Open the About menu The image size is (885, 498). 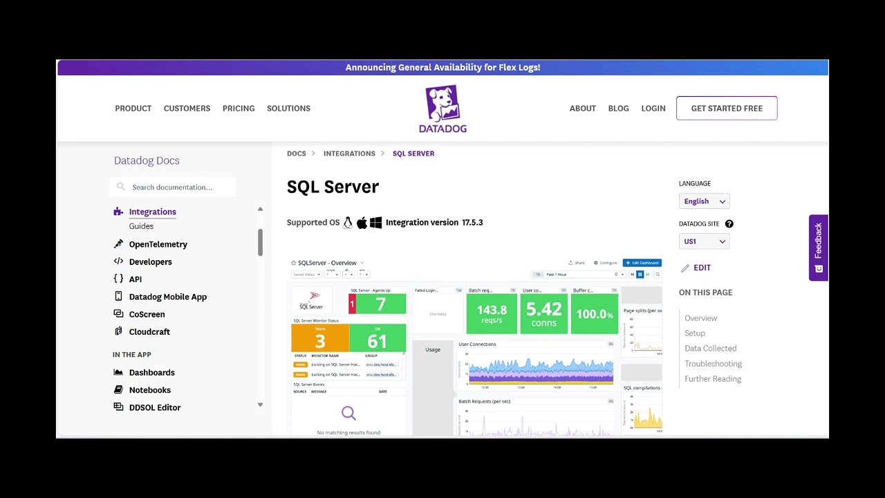click(x=583, y=109)
